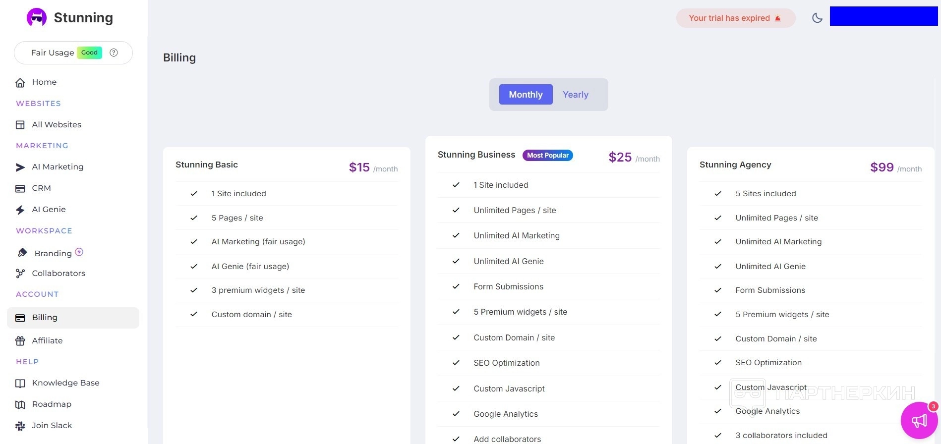This screenshot has height=444, width=941.
Task: Click the Fair Usage help question icon
Action: point(114,53)
